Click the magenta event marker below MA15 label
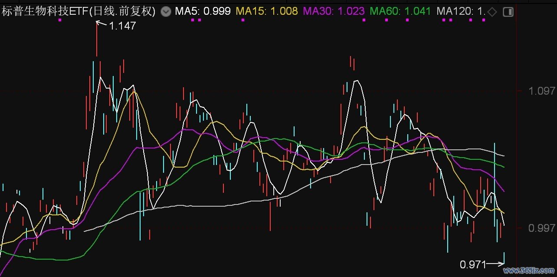This screenshot has width=557, height=277. (x=243, y=20)
